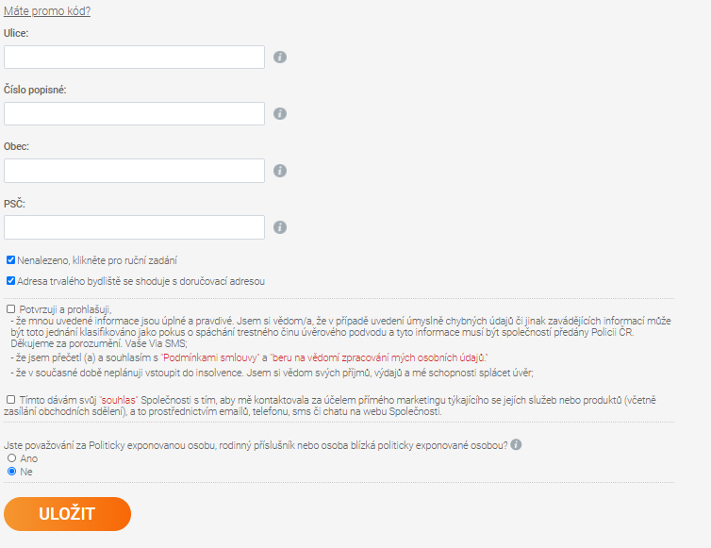This screenshot has height=548, width=711.
Task: Check the Potvrzuji a prohlašuji checkbox
Action: click(x=11, y=309)
